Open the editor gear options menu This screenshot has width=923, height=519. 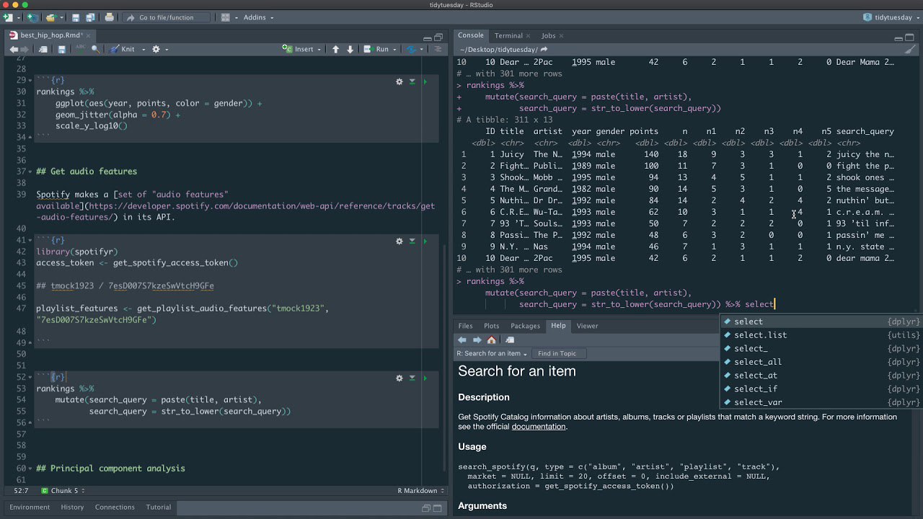(156, 49)
